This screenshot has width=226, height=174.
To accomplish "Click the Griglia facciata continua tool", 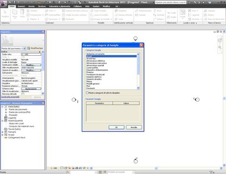I will (74, 15).
